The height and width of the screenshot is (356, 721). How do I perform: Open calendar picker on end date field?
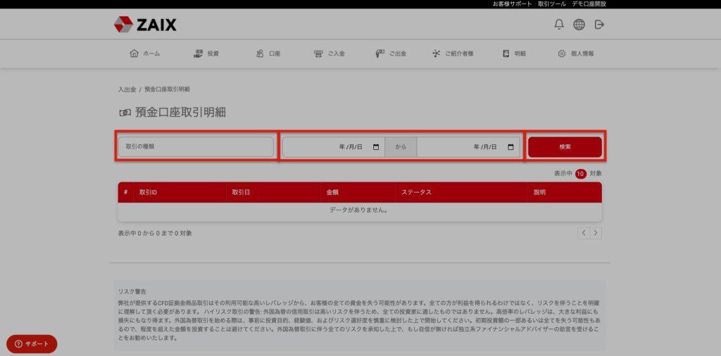click(510, 147)
